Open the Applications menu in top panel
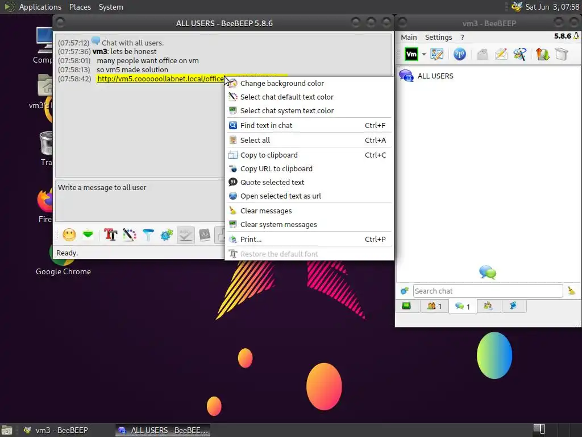 [x=40, y=7]
